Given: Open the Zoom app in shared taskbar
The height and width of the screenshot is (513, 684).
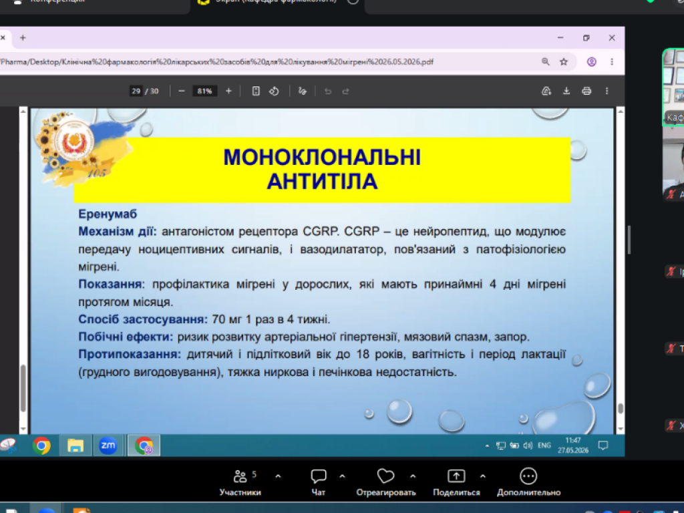Looking at the screenshot, I should pos(108,446).
